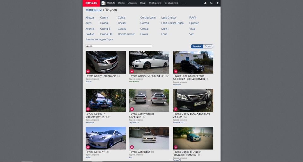Visit Luxurious user profile
The height and width of the screenshot is (162, 303).
coord(177,84)
